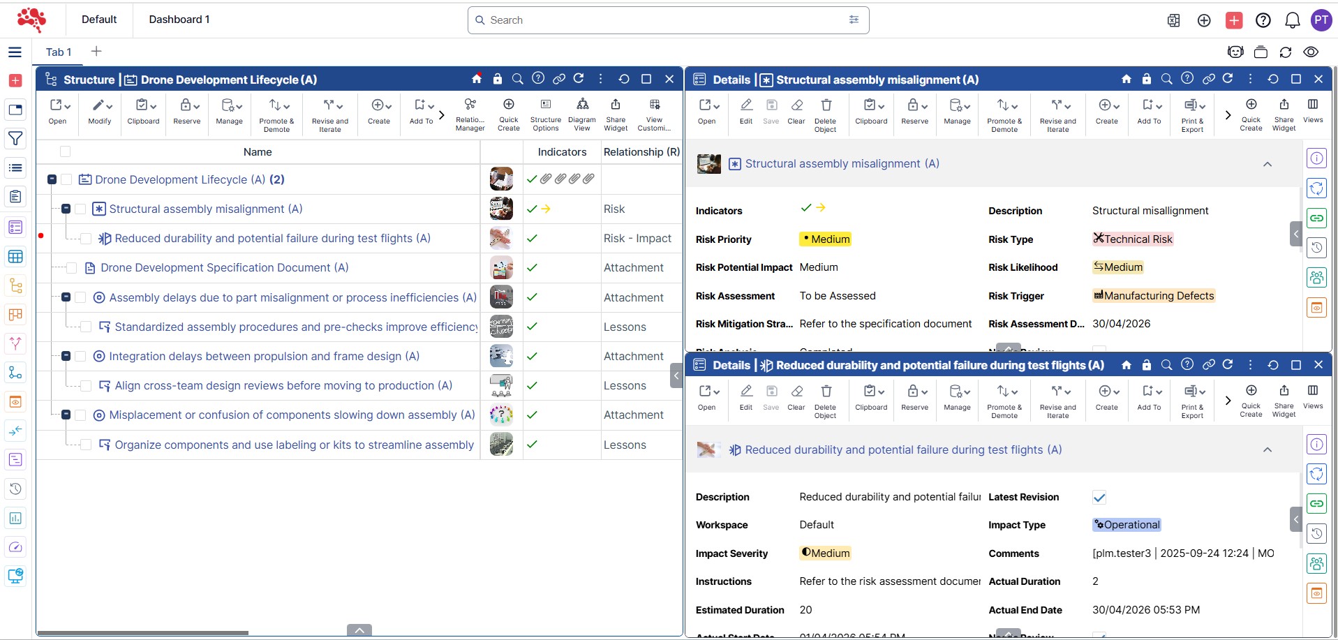Screen dimensions: 1338x640
Task: Open the hamburger menu icon
Action: [x=15, y=52]
